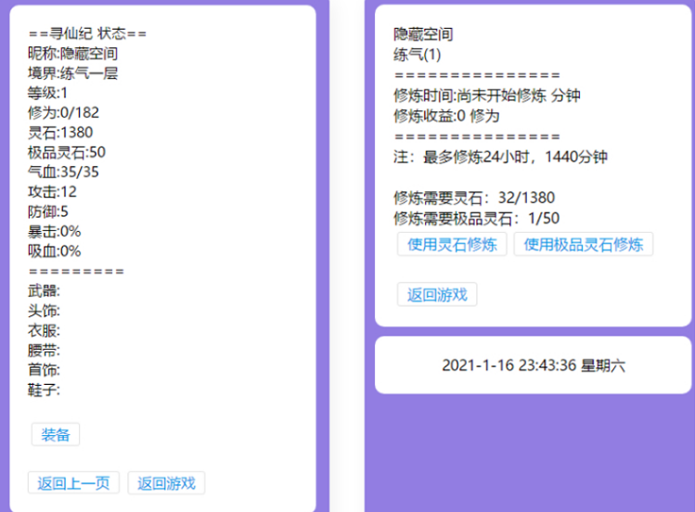Viewport: 695px width, 512px height.
Task: Select the 修炼时间:尚未开始修炼 分钟 line
Action: [x=486, y=96]
